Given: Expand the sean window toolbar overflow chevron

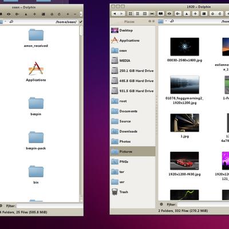Looking at the screenshot, I should point(81,14).
